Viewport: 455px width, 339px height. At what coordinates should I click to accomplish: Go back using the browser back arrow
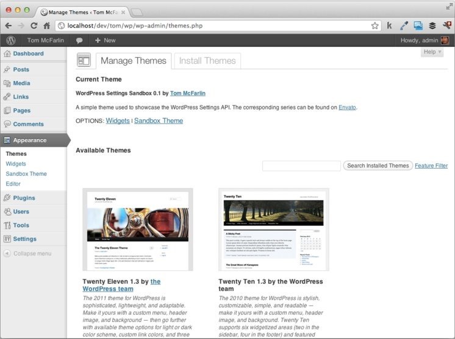click(9, 26)
